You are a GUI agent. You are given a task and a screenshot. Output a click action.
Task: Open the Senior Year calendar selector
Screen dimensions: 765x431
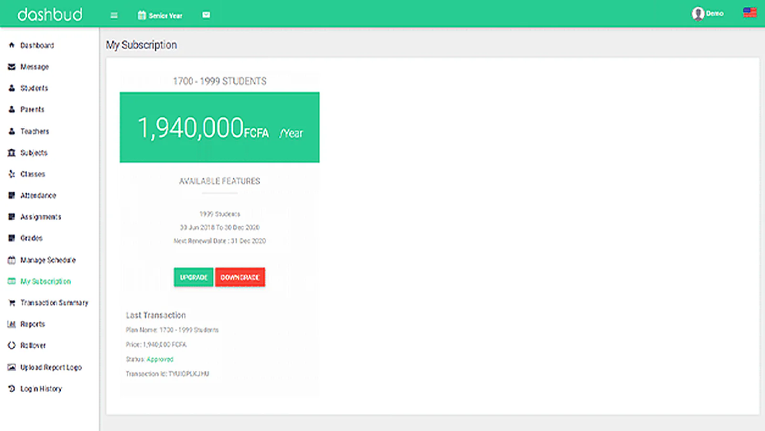[160, 15]
